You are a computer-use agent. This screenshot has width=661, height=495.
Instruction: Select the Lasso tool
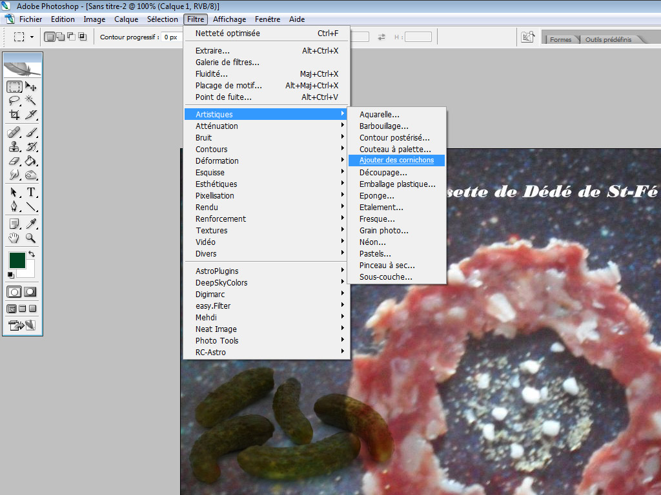click(x=14, y=101)
